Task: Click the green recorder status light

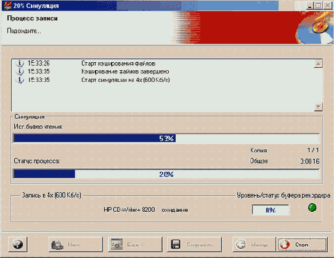Action: pos(312,208)
